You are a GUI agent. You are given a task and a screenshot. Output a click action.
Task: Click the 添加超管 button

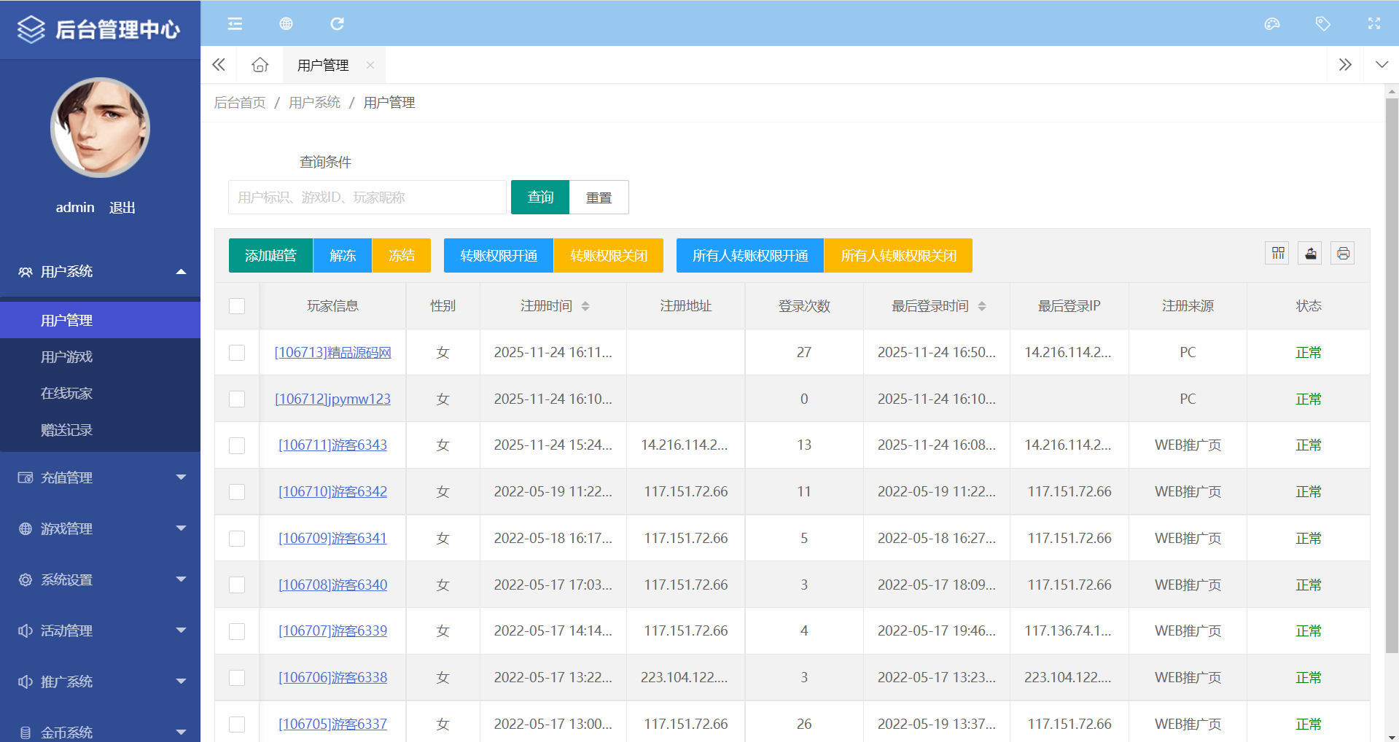(270, 256)
